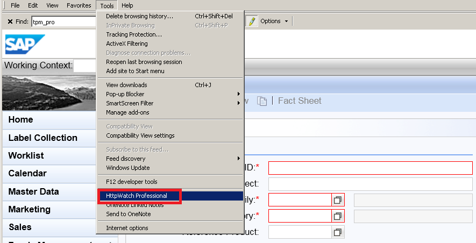Open Home in navigation
Viewport: 476px width, 243px height.
coord(49,119)
